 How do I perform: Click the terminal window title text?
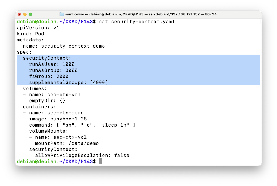(138, 14)
